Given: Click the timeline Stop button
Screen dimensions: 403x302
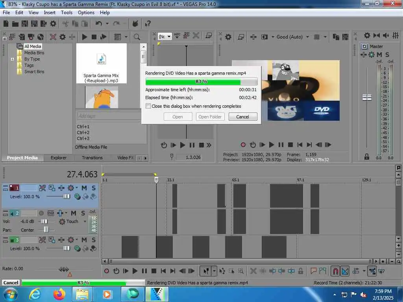Looking at the screenshot, I should pyautogui.click(x=154, y=271).
